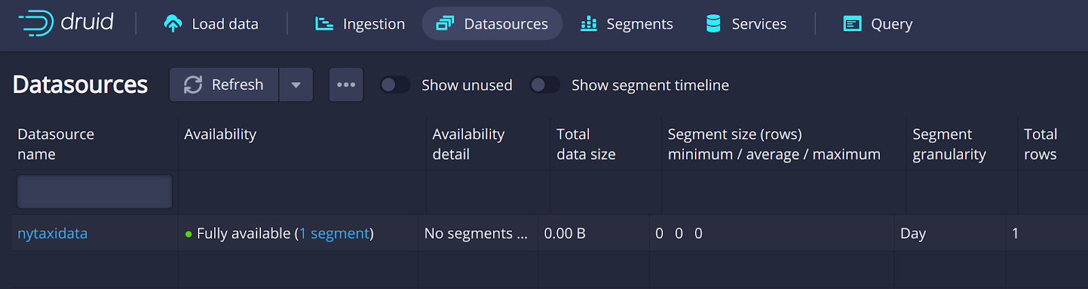Click the Segments bar chart icon
1088x289 pixels.
(x=588, y=24)
